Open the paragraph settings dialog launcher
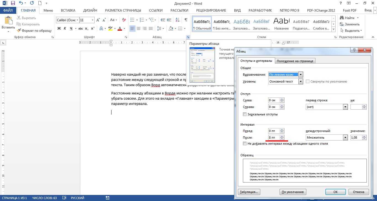Viewport: 377px width, 201px height. point(188,37)
